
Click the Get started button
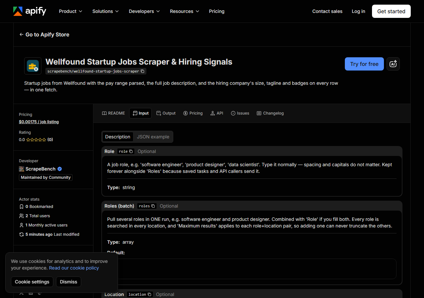(x=391, y=11)
